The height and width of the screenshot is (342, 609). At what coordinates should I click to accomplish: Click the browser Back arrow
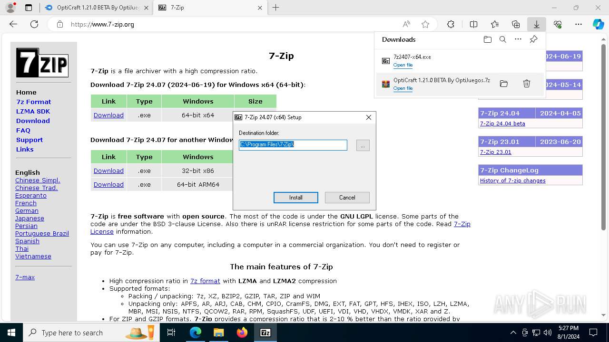13,24
